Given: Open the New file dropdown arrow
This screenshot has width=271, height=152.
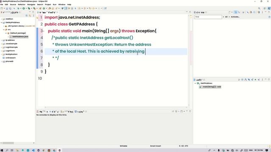Looking at the screenshot, I should tap(4, 8).
